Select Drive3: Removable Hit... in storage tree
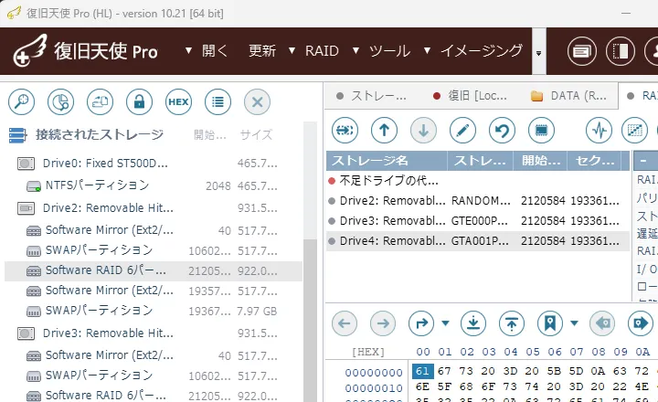This screenshot has width=658, height=402. 154,333
